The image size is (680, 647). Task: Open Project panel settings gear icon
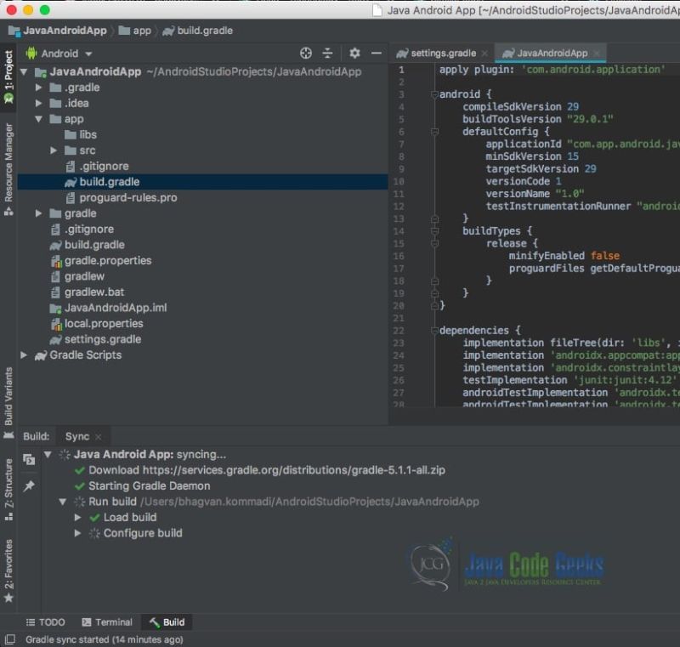(x=355, y=53)
